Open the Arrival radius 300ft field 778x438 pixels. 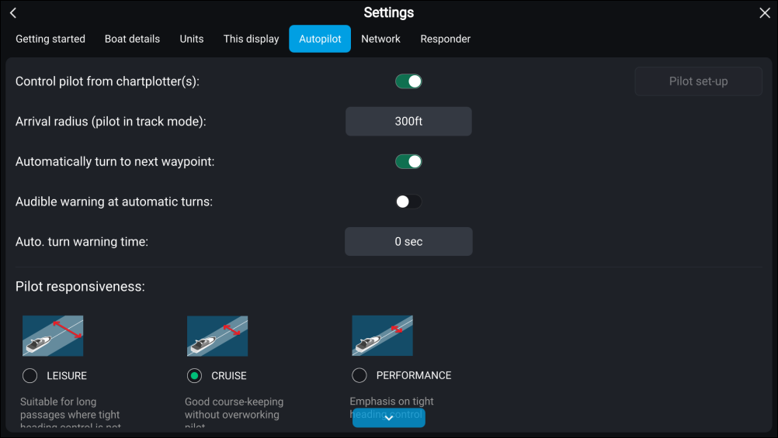tap(408, 122)
